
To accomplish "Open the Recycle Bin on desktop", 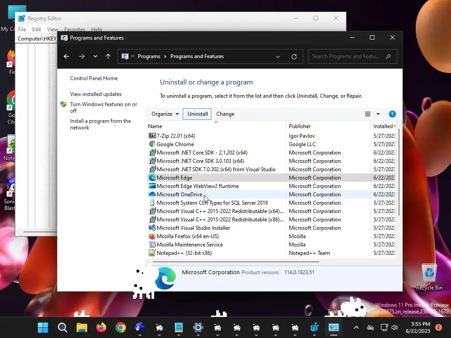I will coord(429,277).
